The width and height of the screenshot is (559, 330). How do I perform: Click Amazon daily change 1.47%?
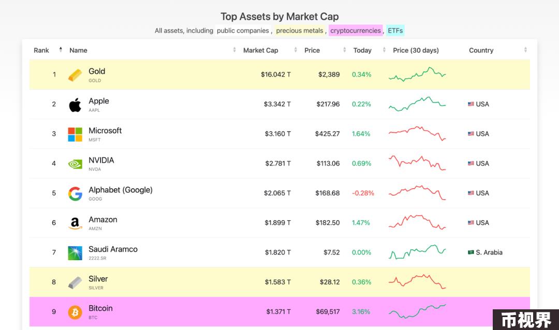click(x=361, y=222)
